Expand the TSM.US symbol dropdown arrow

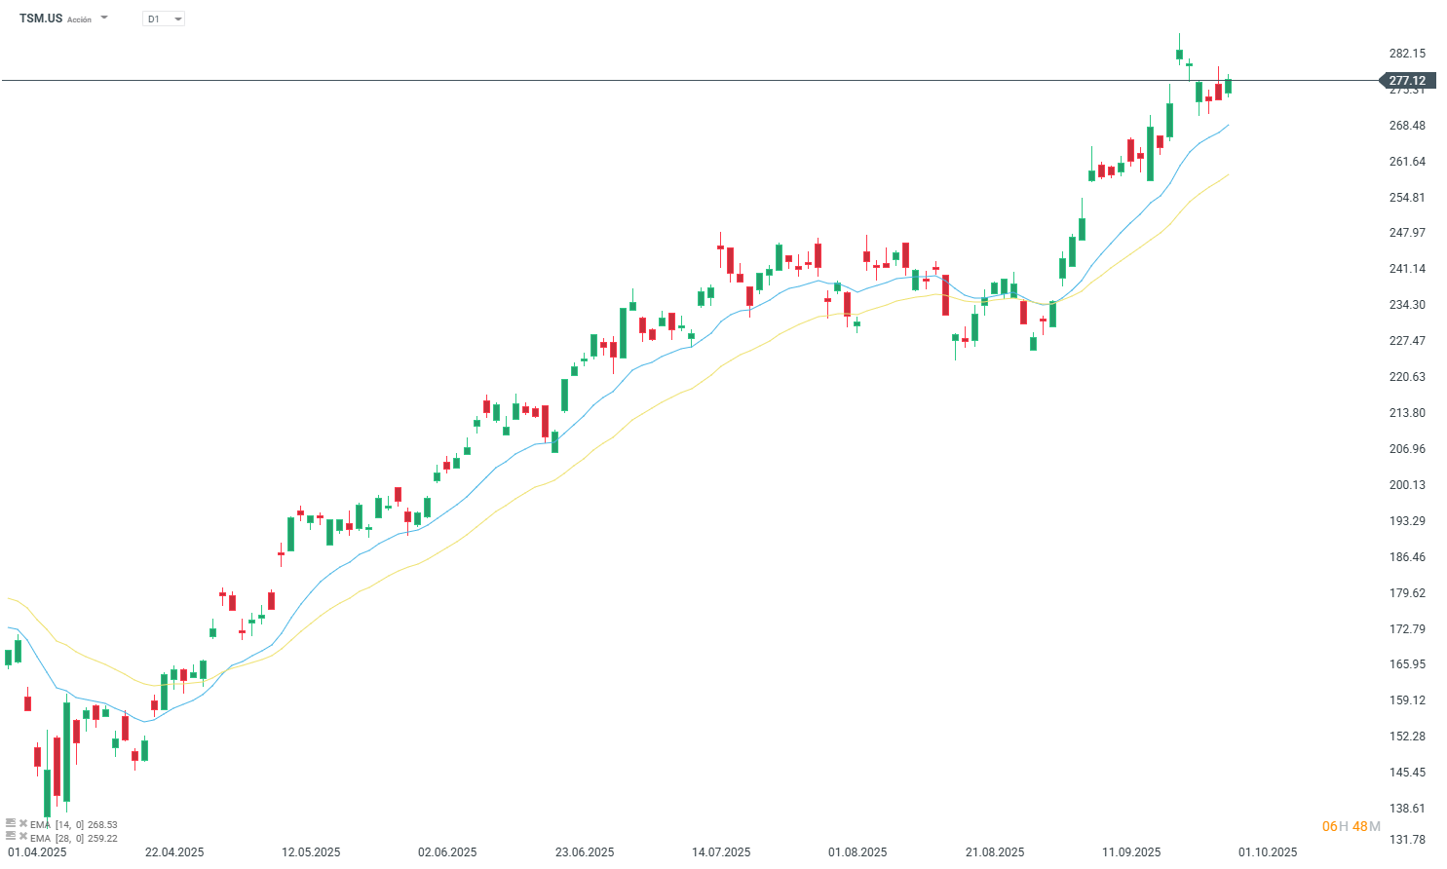tap(104, 19)
